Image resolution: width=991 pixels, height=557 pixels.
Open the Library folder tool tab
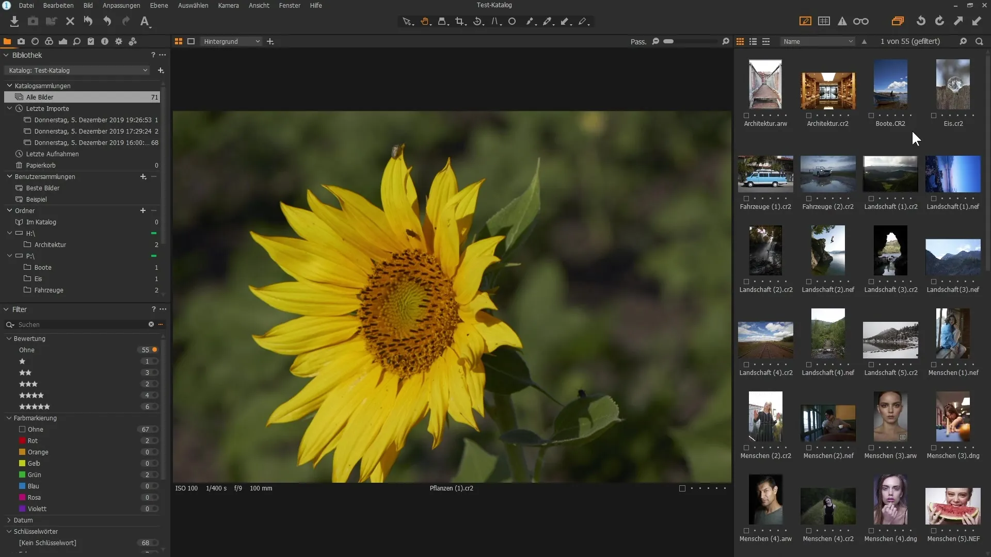pyautogui.click(x=7, y=41)
